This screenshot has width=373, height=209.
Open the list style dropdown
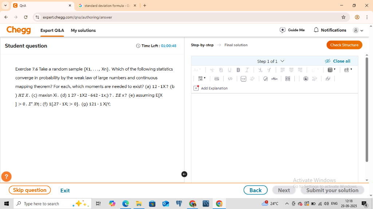point(315,70)
